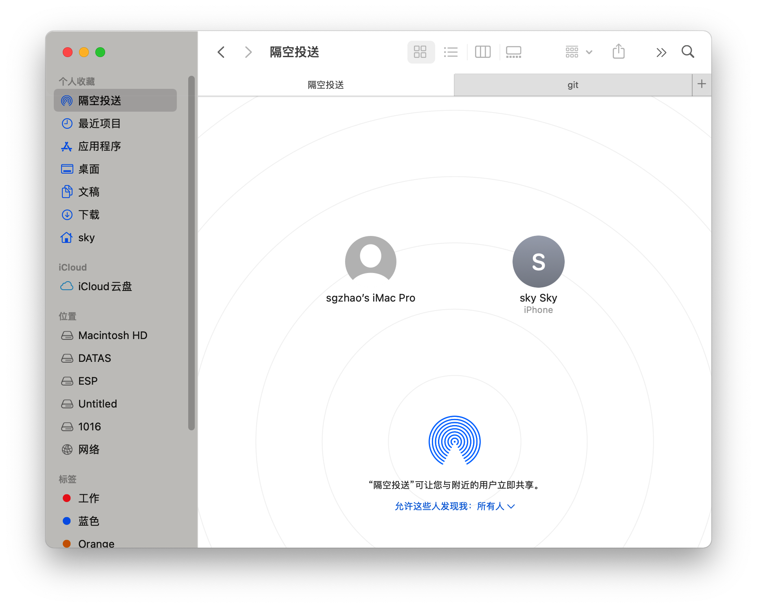Close the window with red button
Viewport: 757px width, 608px height.
click(68, 52)
